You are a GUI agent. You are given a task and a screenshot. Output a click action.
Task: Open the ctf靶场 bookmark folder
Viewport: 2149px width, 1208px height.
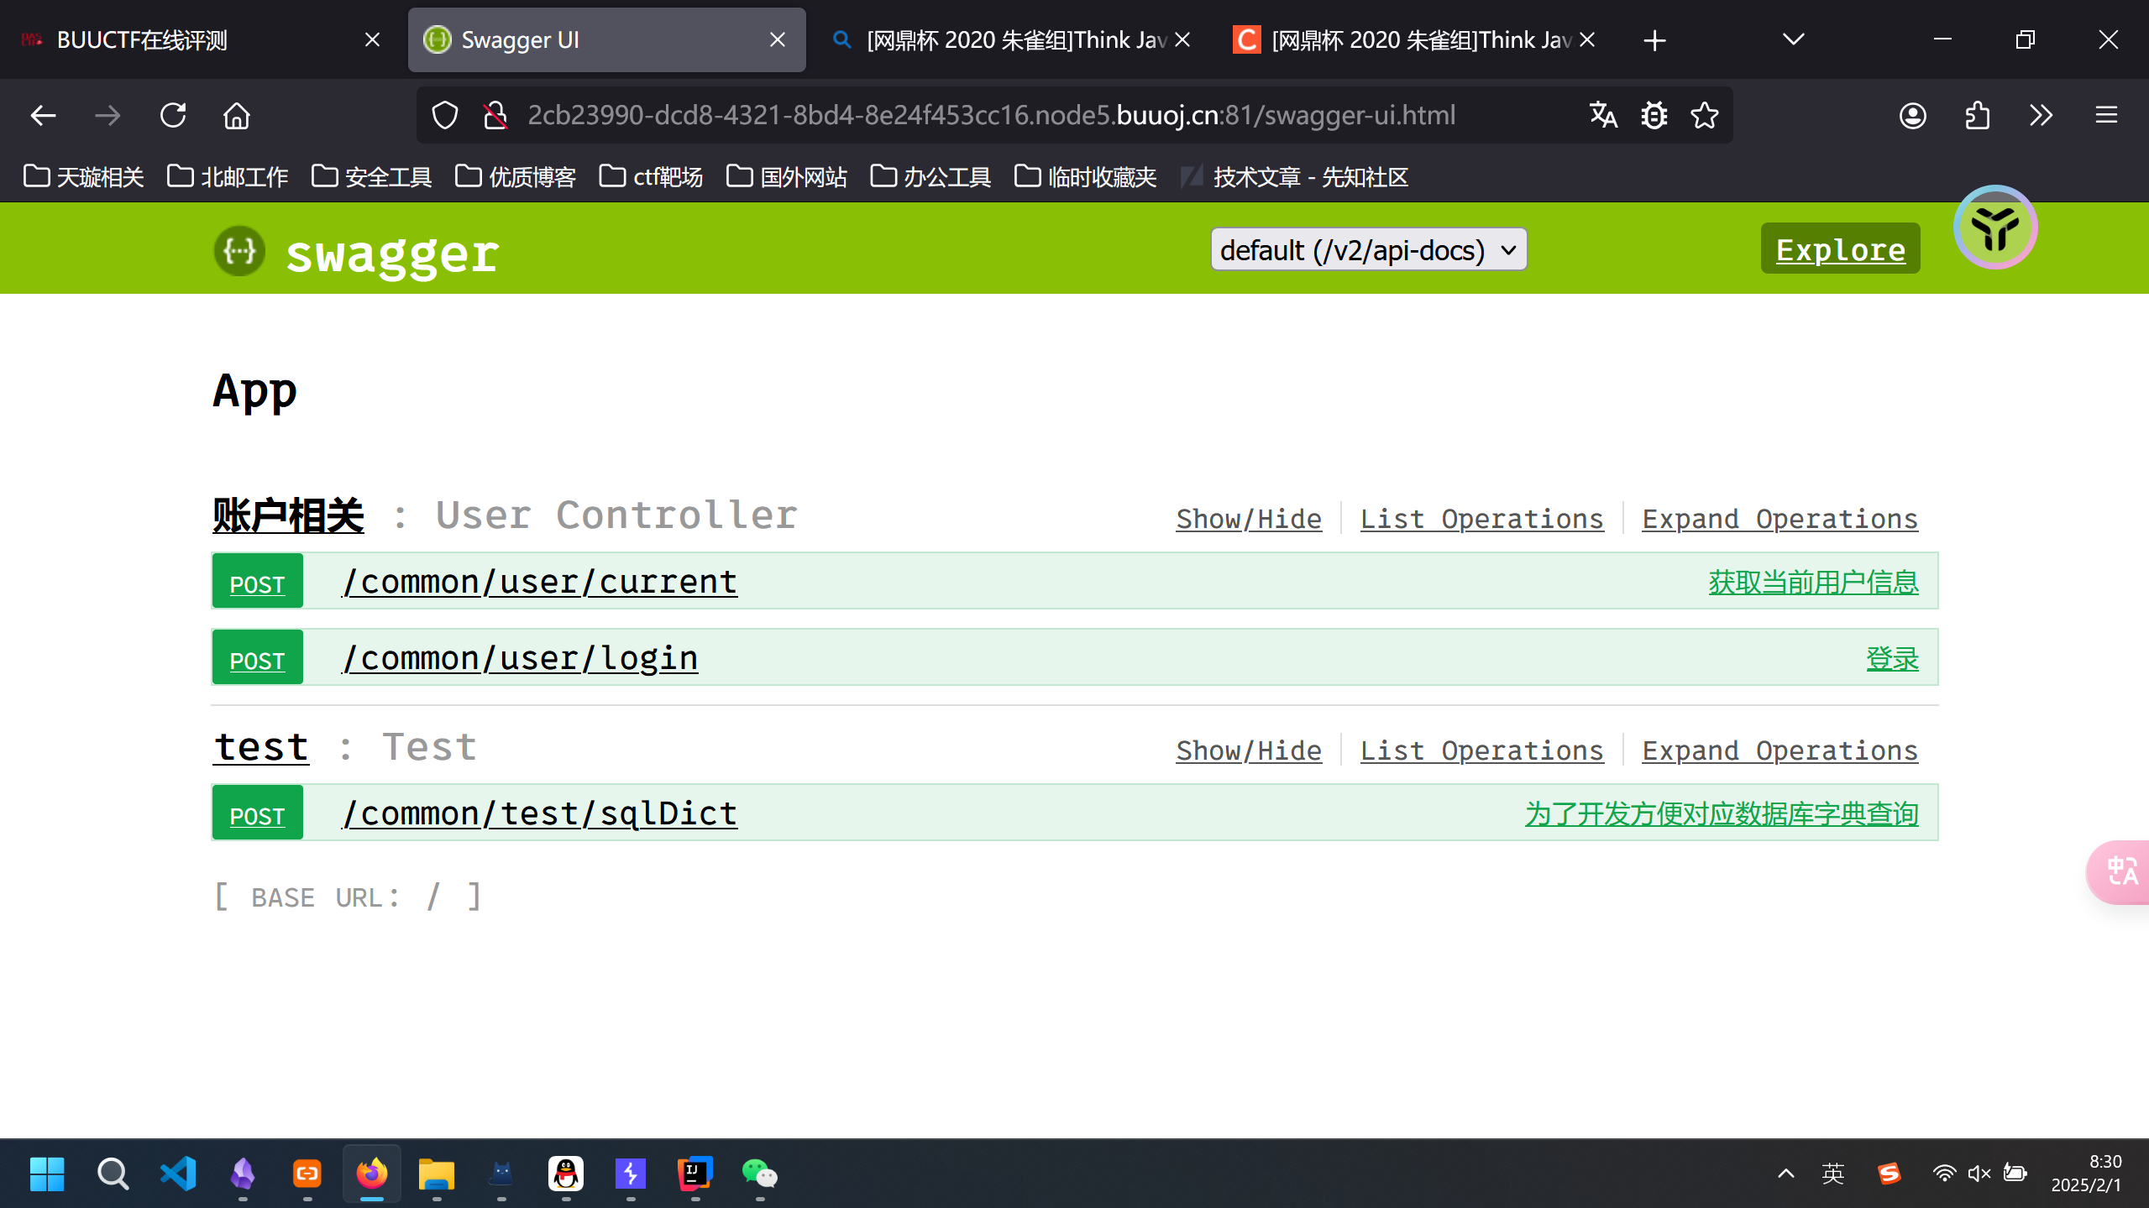pos(652,177)
